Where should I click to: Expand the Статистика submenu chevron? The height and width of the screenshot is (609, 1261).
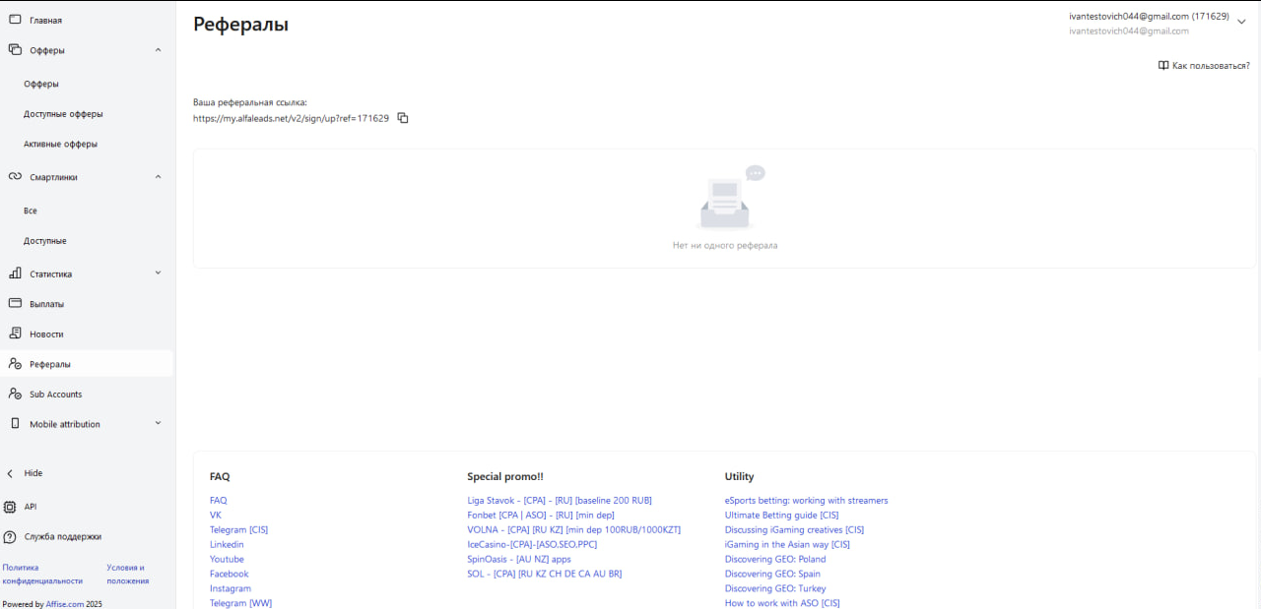click(x=158, y=274)
